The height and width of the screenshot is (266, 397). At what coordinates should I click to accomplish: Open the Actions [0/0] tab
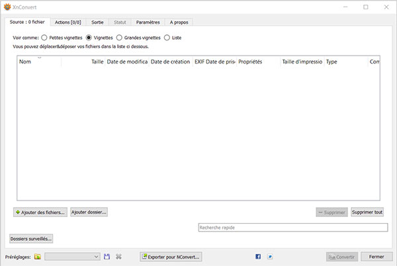(68, 22)
